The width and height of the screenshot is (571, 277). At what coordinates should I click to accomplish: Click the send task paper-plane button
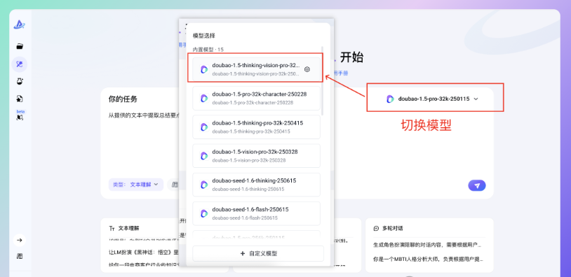(477, 185)
